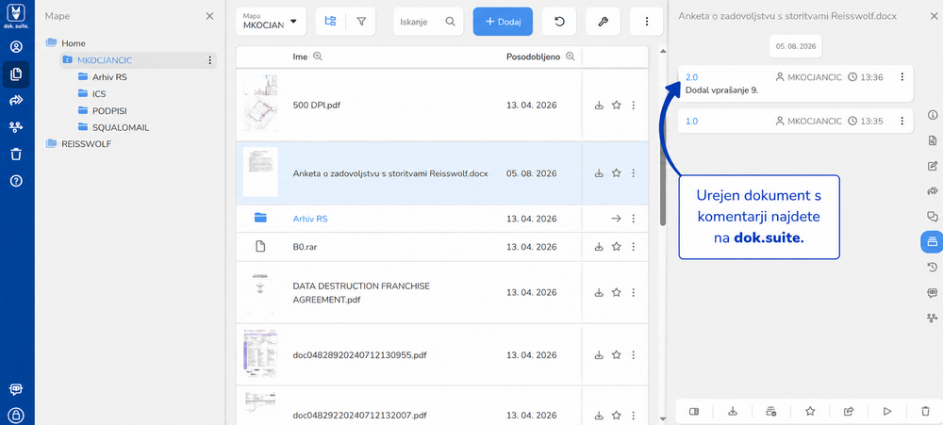Star the DATA DESTRUCTION FRANCHISE AGREEMENT.pdf

click(616, 293)
